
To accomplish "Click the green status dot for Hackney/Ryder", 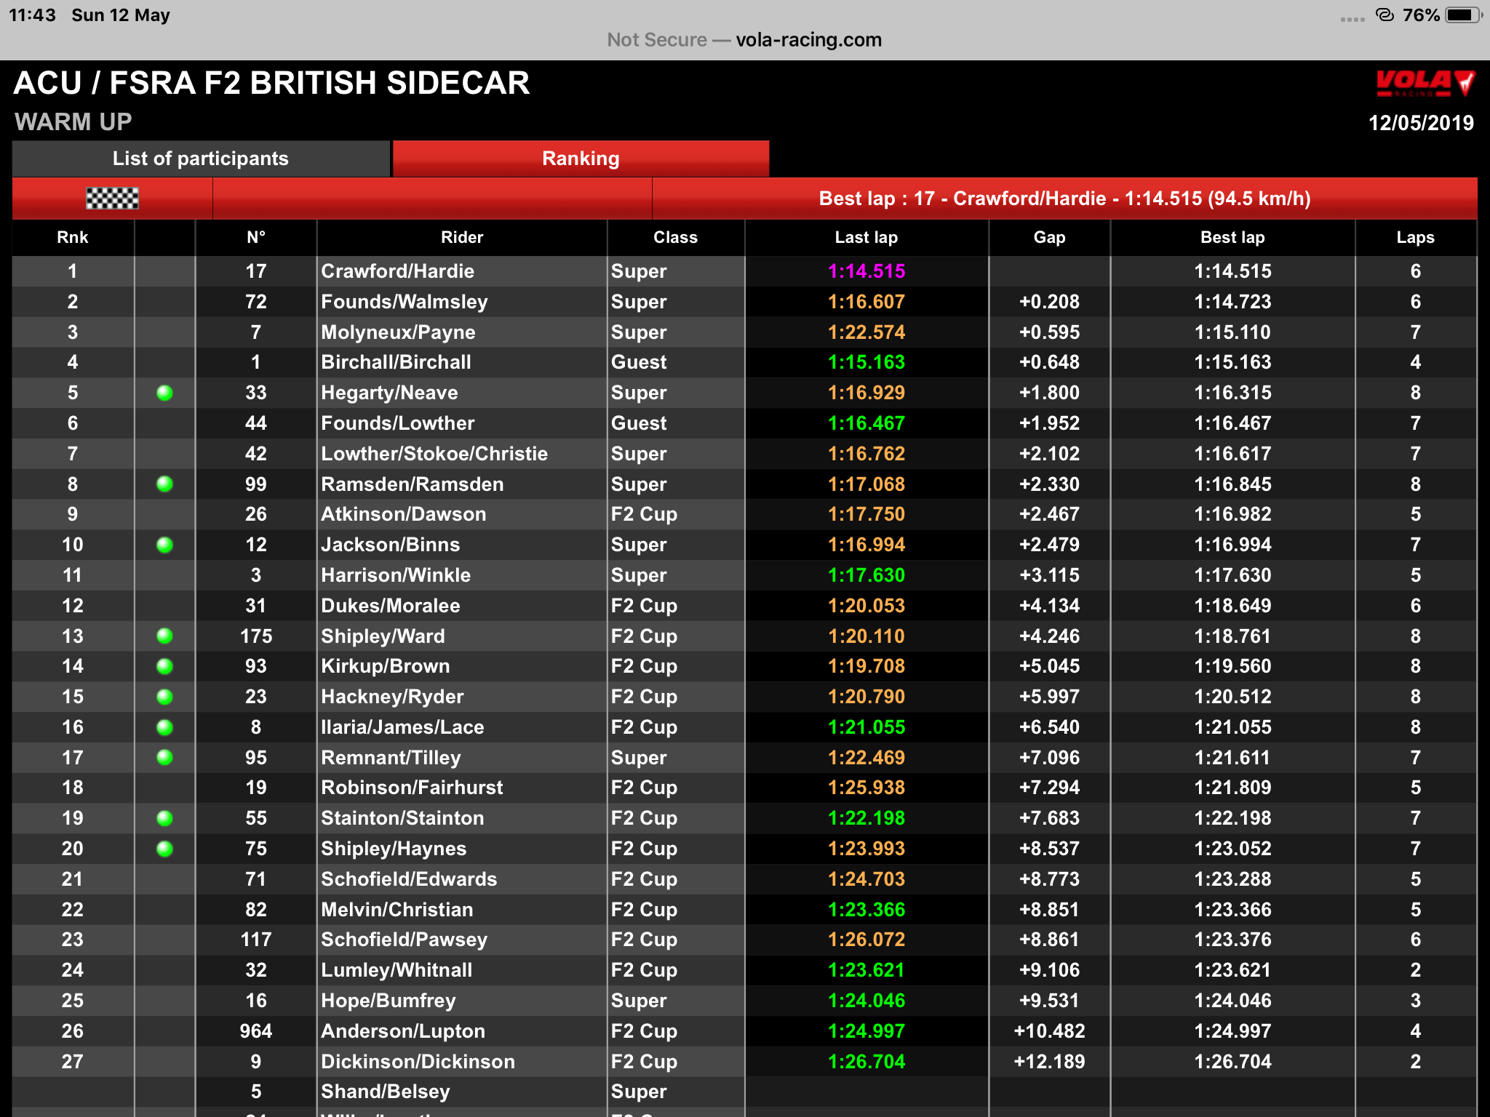I will [x=165, y=697].
